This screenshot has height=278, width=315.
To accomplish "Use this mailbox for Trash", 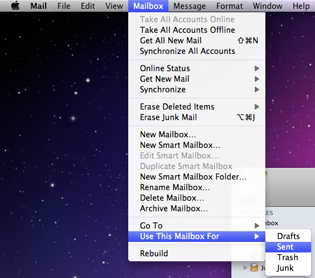I will click(288, 257).
